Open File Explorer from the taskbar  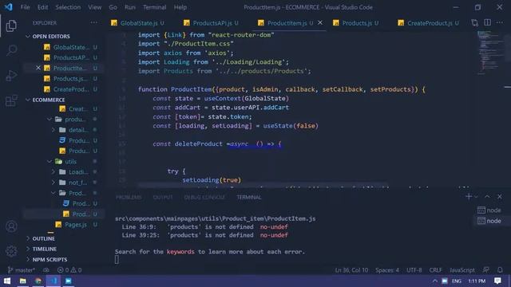[x=23, y=281]
